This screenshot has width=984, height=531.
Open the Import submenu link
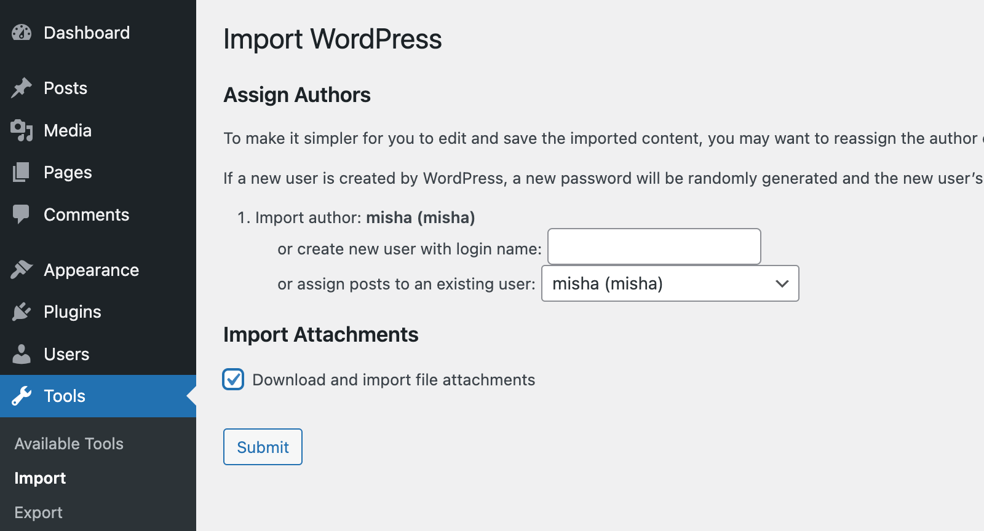(x=40, y=478)
